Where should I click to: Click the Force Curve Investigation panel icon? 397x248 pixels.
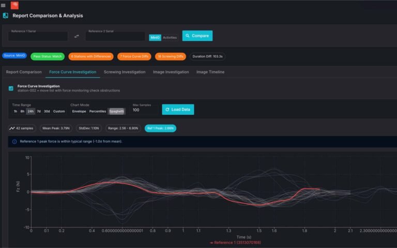(11, 88)
